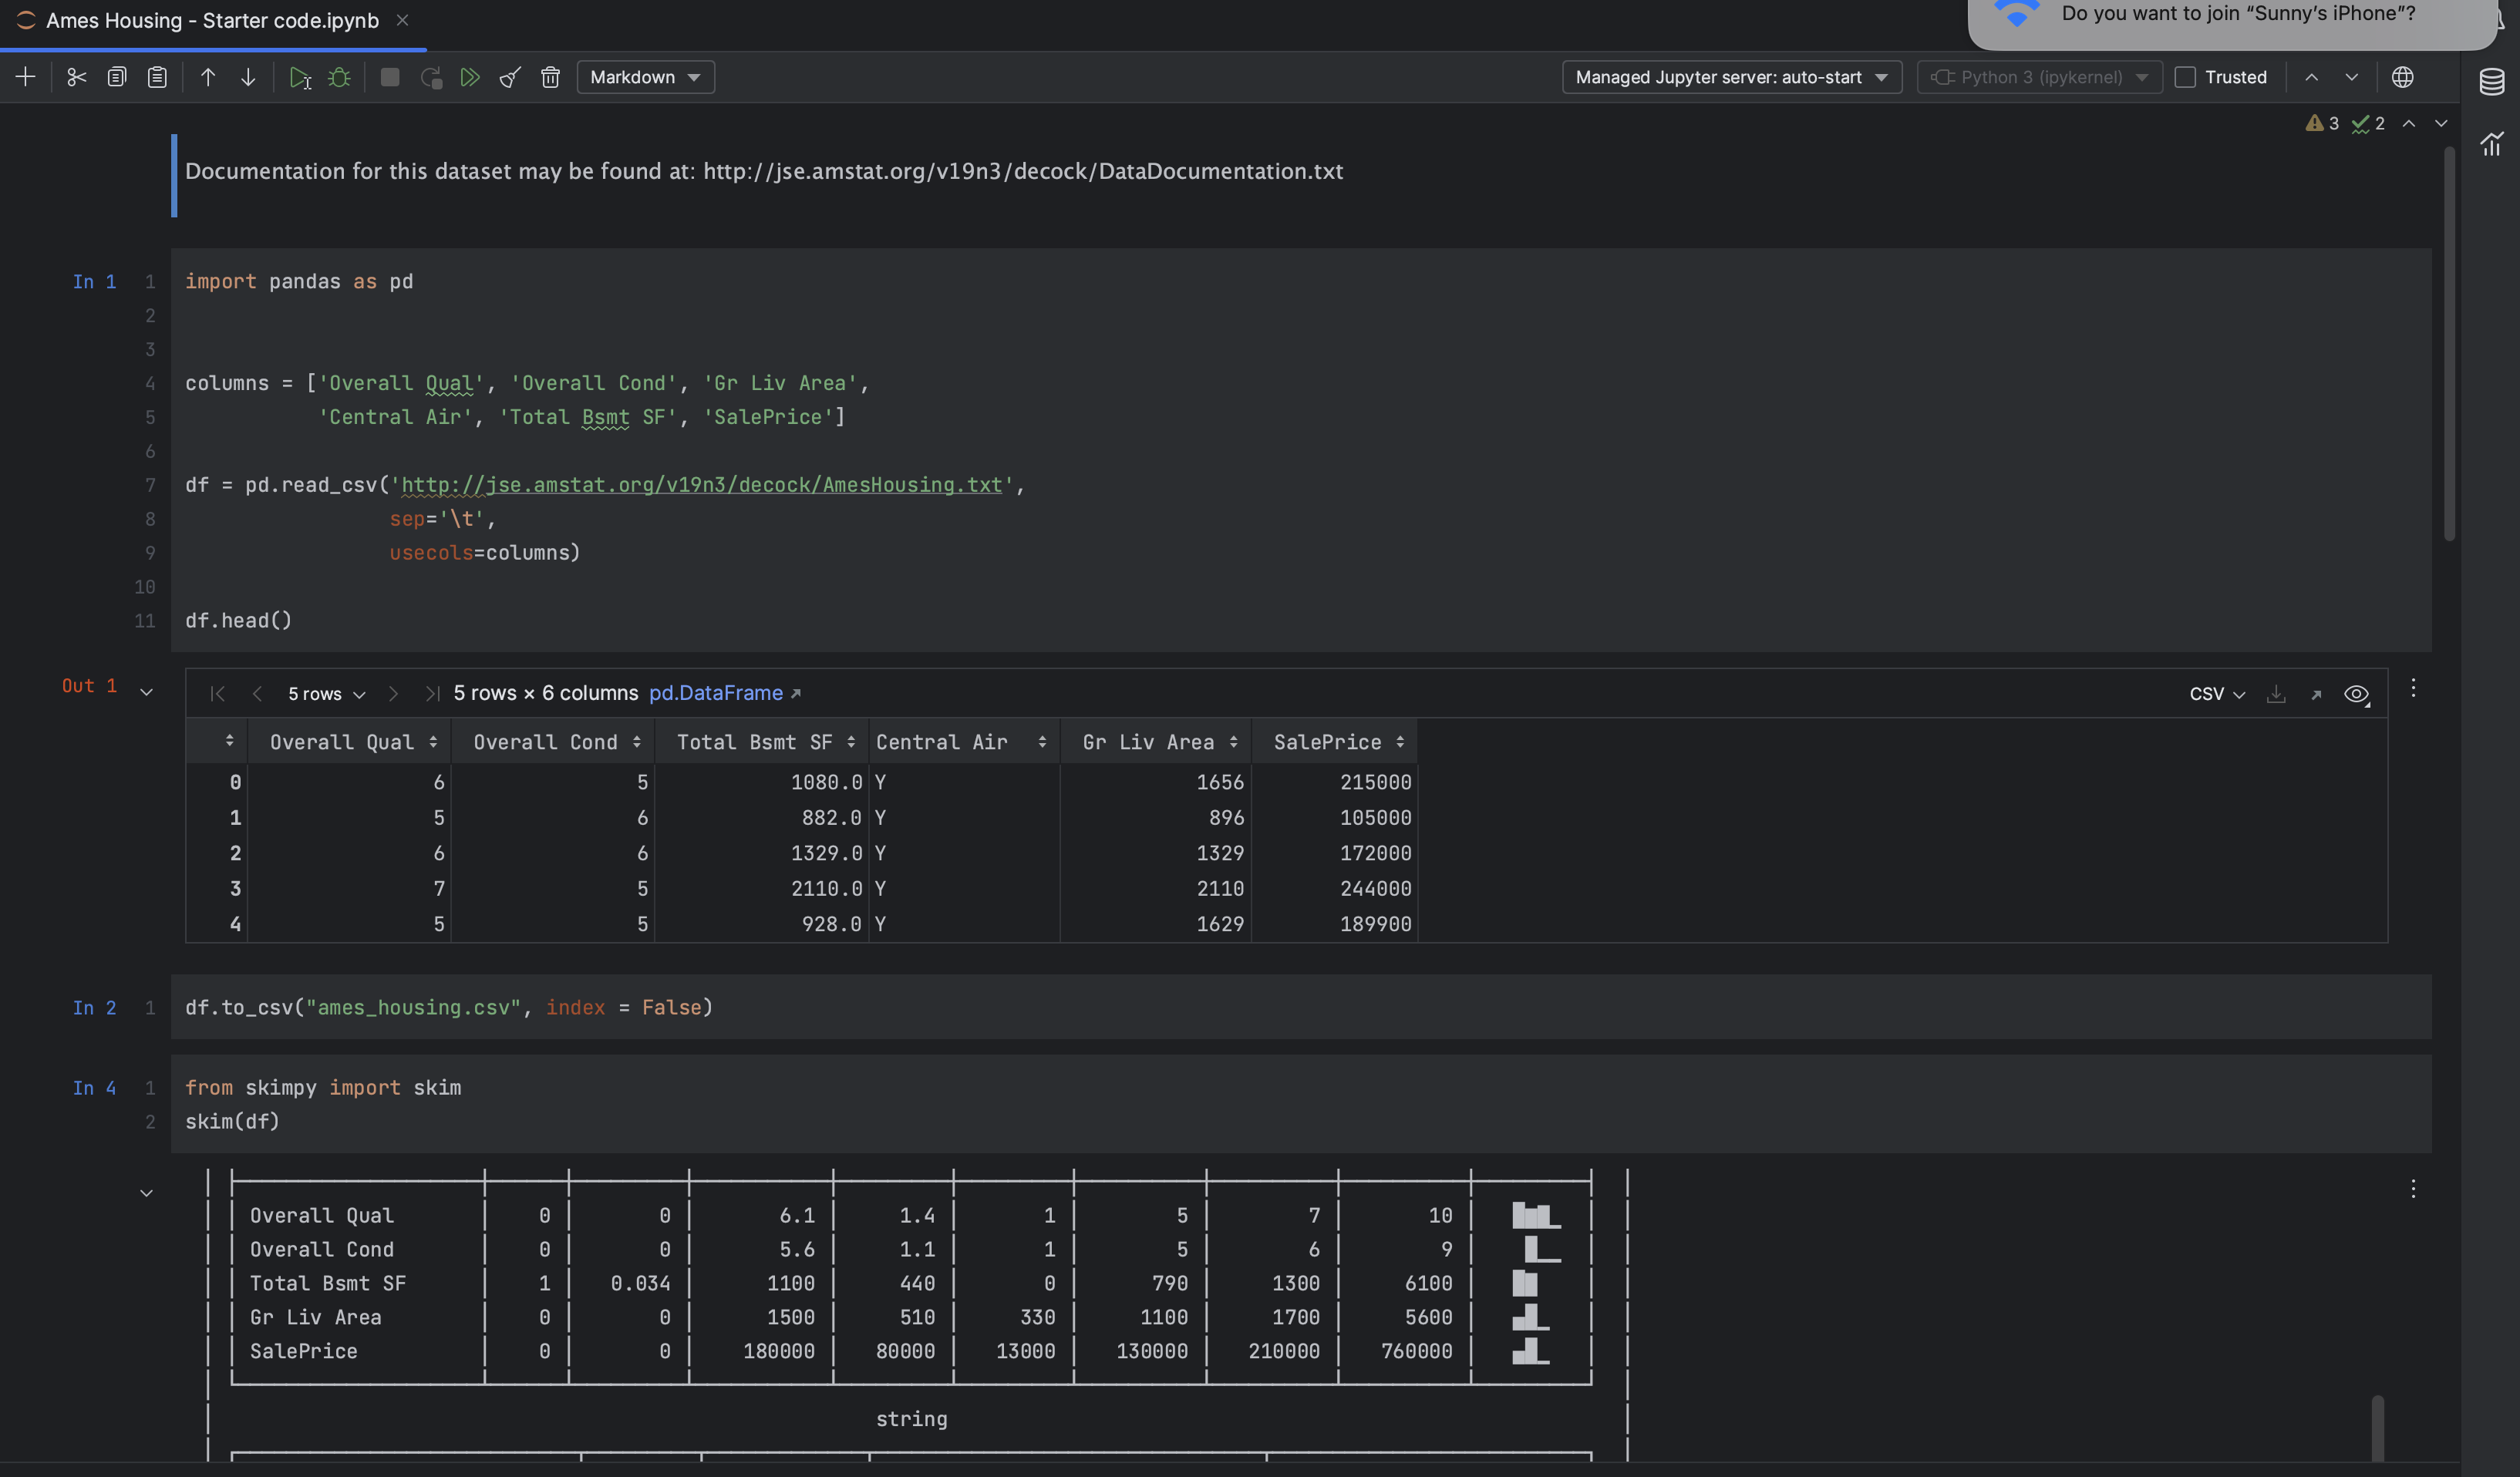2520x1477 pixels.
Task: Click the Add Cell Below plus icon
Action: [x=26, y=77]
